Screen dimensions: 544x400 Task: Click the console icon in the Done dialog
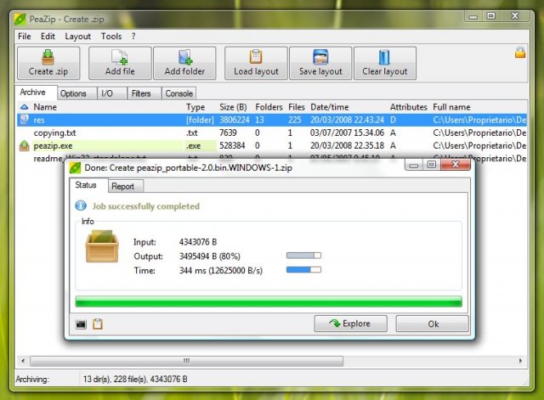coord(81,324)
